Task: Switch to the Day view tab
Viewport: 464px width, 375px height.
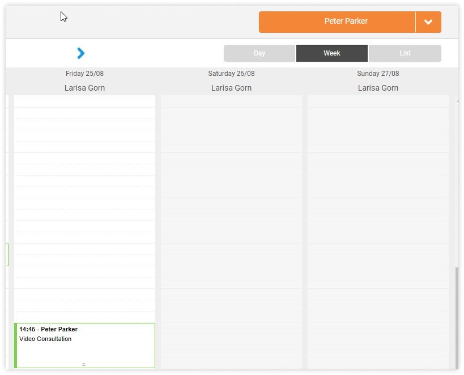Action: (x=259, y=53)
